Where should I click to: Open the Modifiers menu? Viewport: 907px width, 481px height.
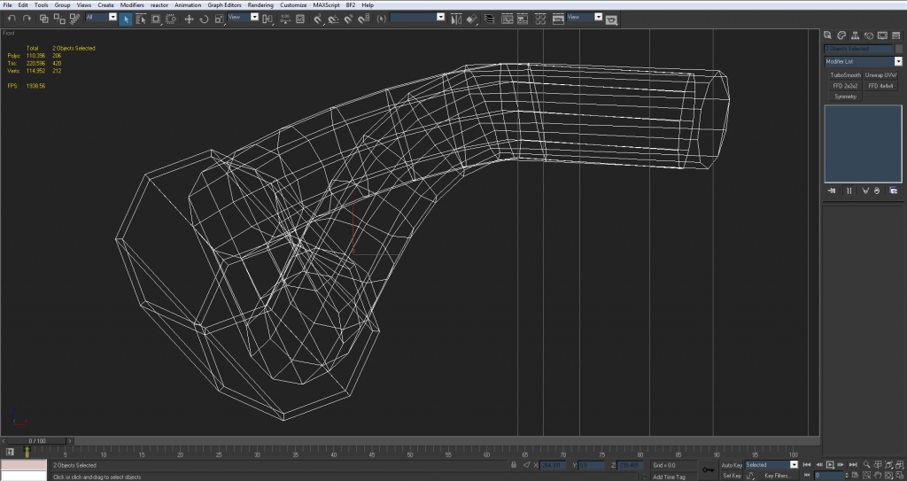click(132, 5)
